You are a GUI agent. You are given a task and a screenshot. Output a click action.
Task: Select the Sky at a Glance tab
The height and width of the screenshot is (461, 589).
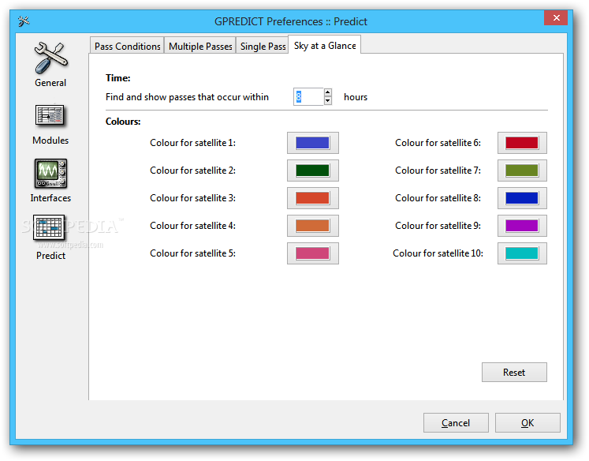click(325, 46)
